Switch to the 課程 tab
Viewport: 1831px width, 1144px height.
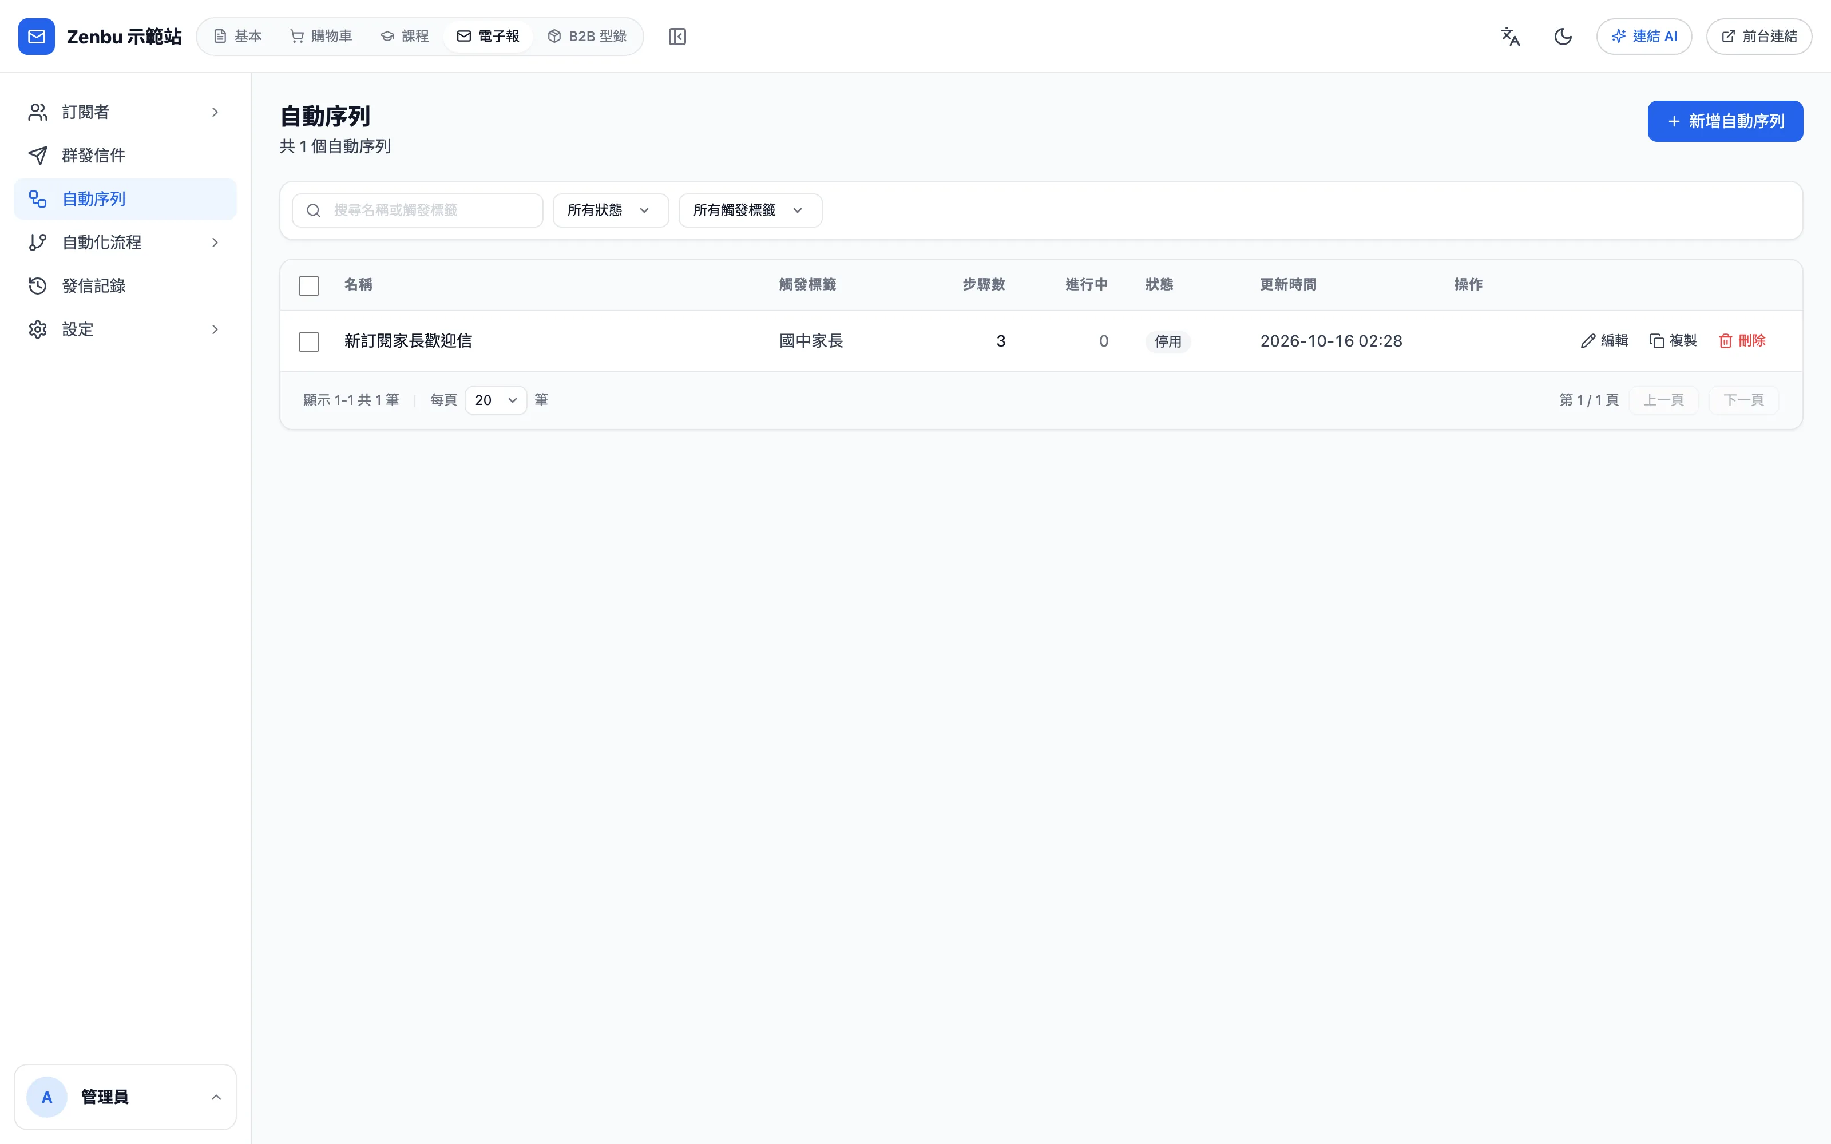(x=405, y=36)
